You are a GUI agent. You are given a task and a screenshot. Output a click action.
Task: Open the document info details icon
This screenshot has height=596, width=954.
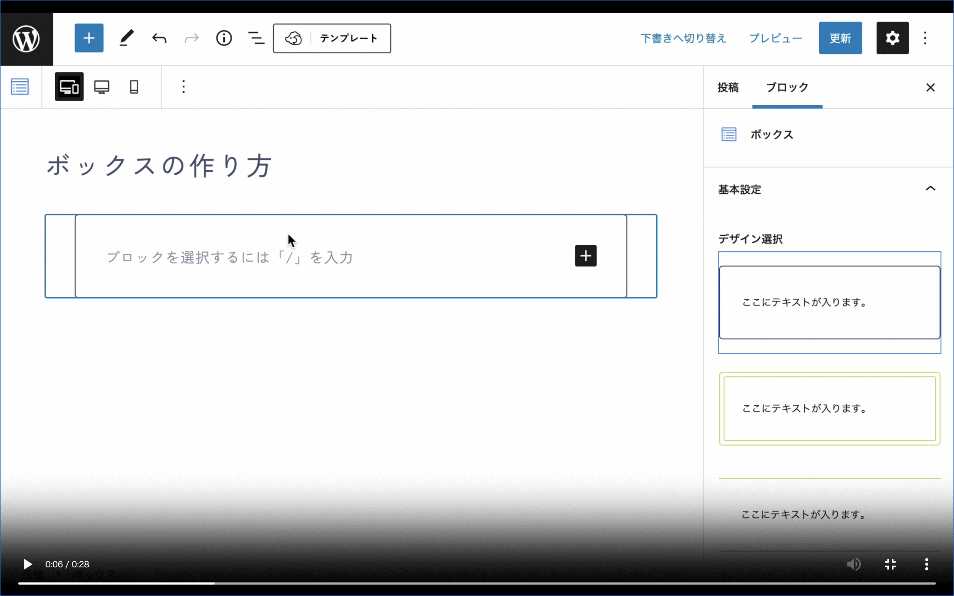coord(224,38)
